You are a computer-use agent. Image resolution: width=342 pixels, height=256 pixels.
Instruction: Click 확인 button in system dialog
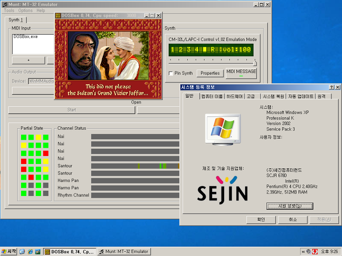point(261,220)
